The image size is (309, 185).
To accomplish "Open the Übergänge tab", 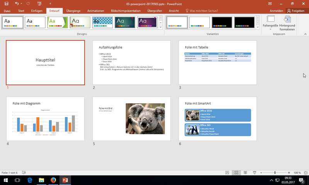I will click(x=73, y=11).
